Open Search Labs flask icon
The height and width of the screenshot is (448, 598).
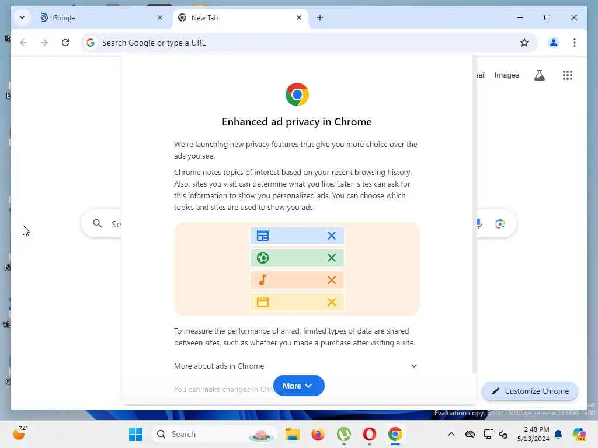point(539,75)
